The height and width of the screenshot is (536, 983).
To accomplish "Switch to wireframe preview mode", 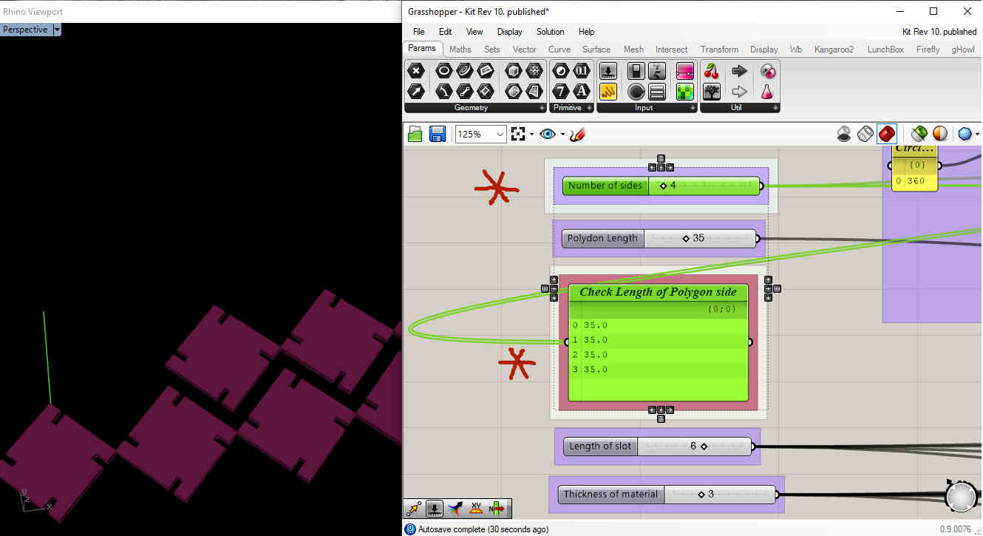I will tap(865, 134).
